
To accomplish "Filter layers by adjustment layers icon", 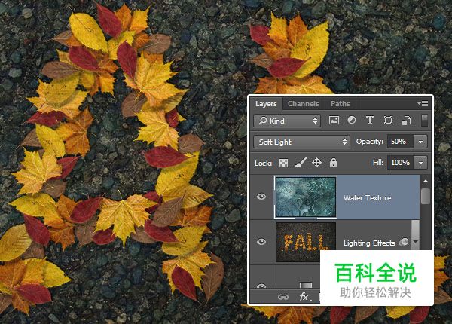I will pyautogui.click(x=352, y=120).
